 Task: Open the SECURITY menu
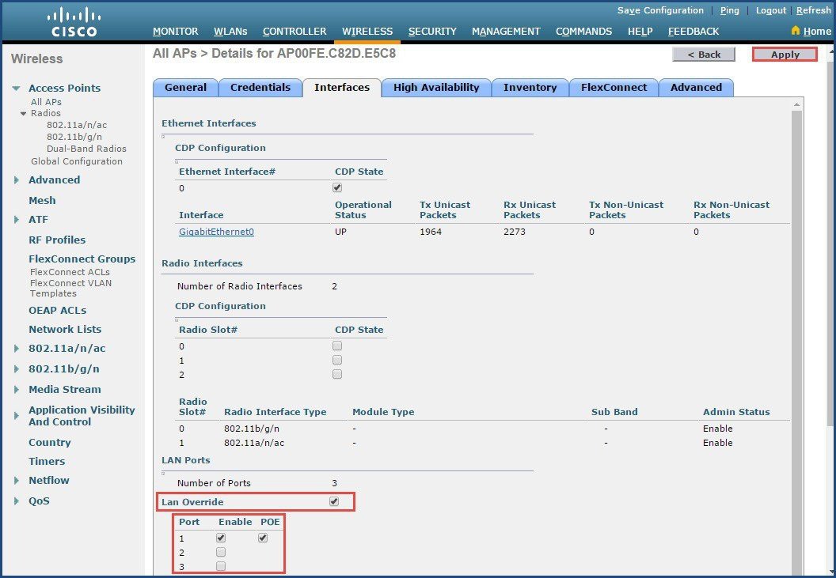(432, 32)
